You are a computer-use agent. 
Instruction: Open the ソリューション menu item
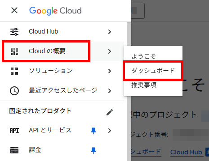point(62,71)
